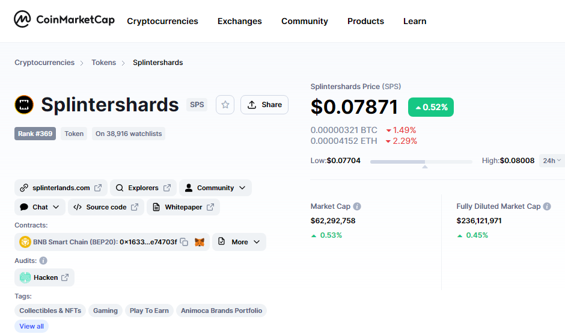565x334 pixels.
Task: Expand the Chat dropdown
Action: 56,207
